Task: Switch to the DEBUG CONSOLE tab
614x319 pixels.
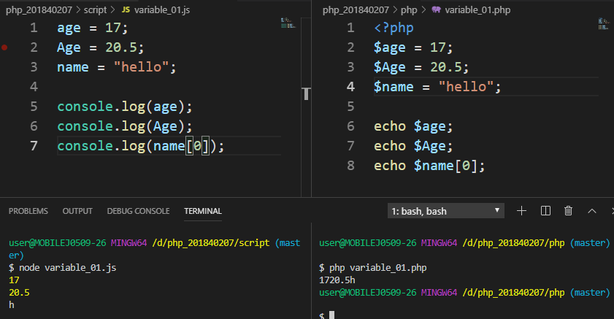Action: [x=138, y=211]
